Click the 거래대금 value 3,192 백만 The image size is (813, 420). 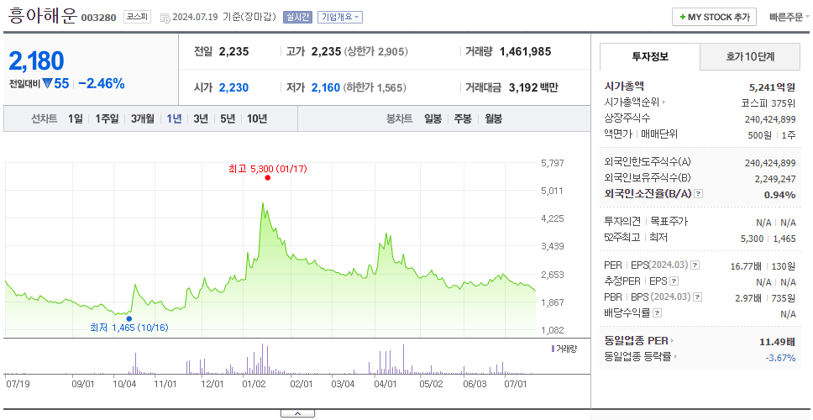coord(533,87)
